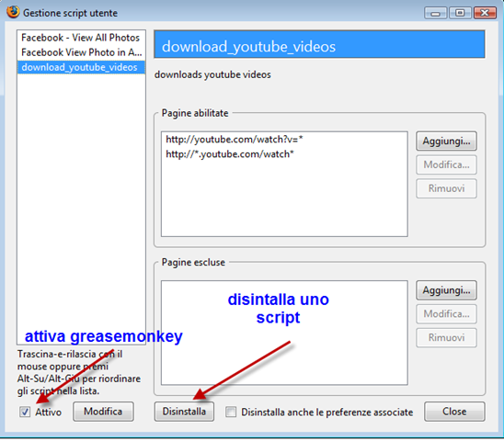Click the Modifica button beside Attivo
Viewport: 504px width, 441px height.
pyautogui.click(x=103, y=412)
